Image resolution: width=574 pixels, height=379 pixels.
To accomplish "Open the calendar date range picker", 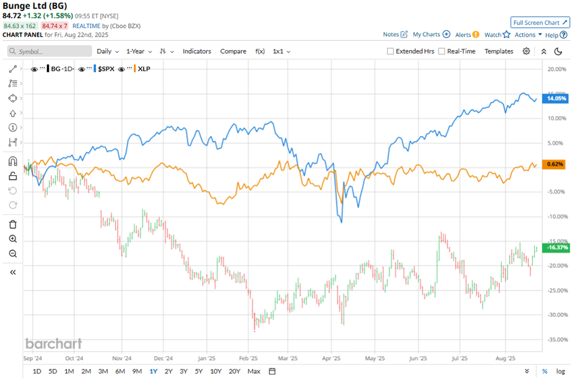I will point(272,371).
